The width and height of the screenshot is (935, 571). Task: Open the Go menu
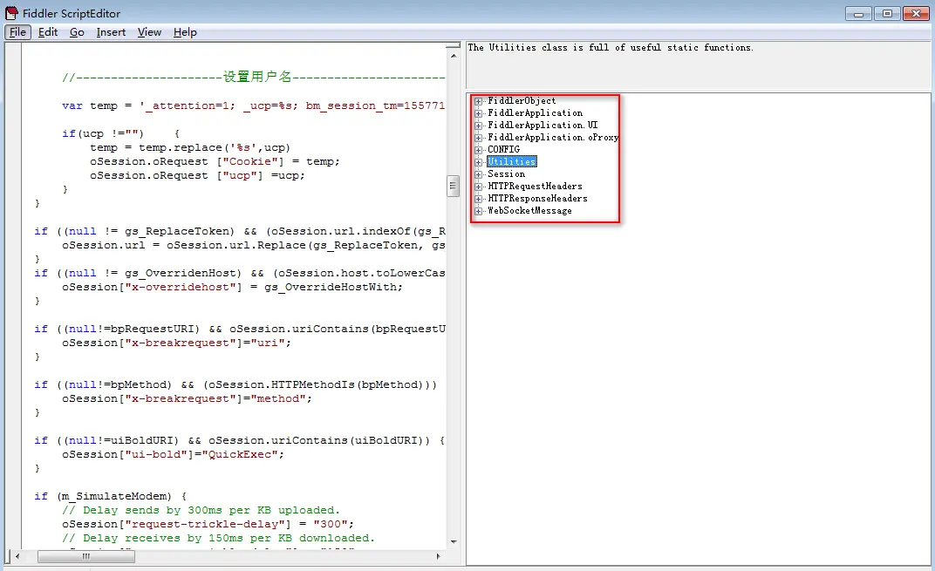click(77, 32)
